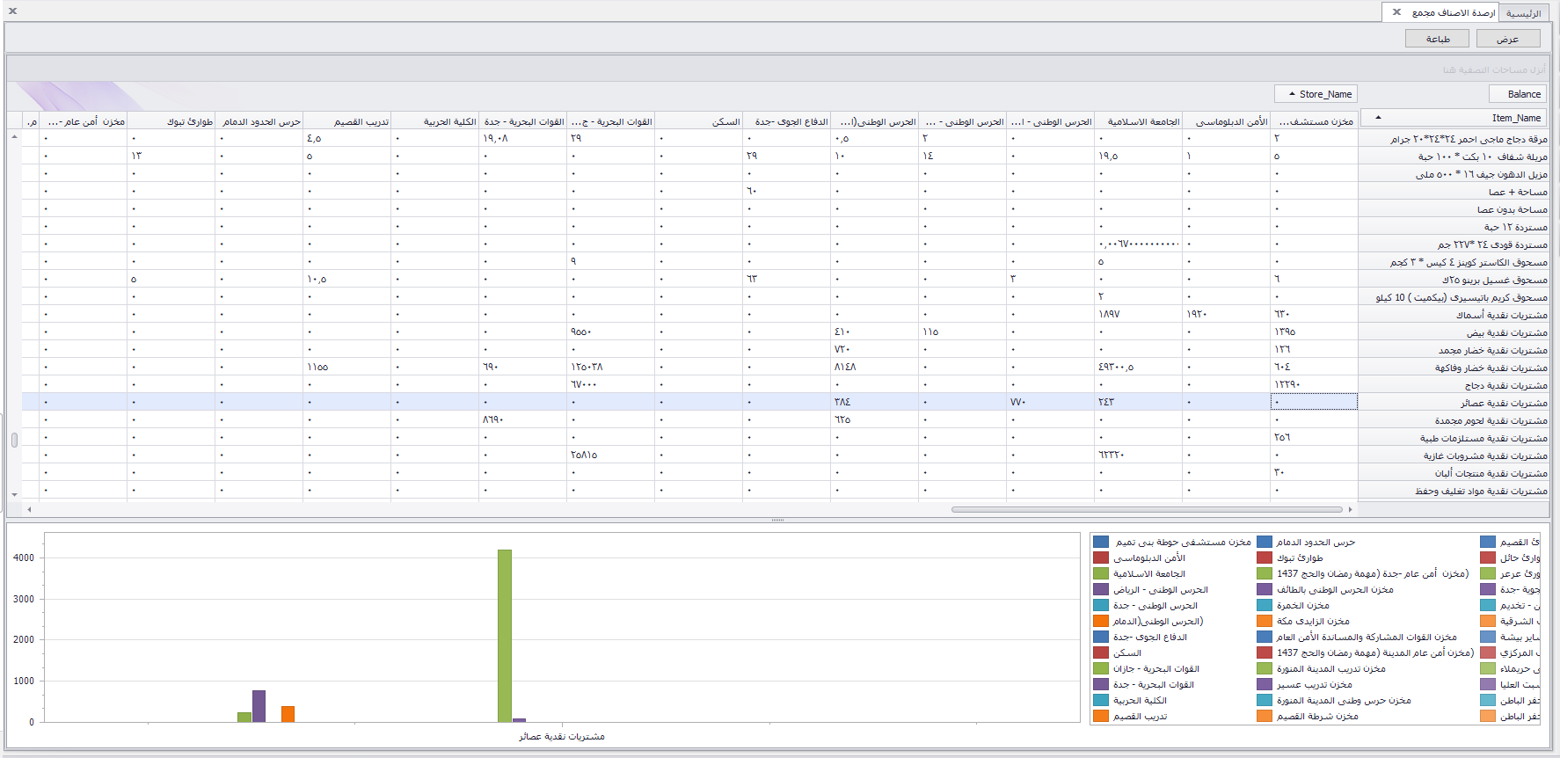Image resolution: width=1560 pixels, height=758 pixels.
Task: Click the tallest green bar in the chart
Action: point(504,635)
